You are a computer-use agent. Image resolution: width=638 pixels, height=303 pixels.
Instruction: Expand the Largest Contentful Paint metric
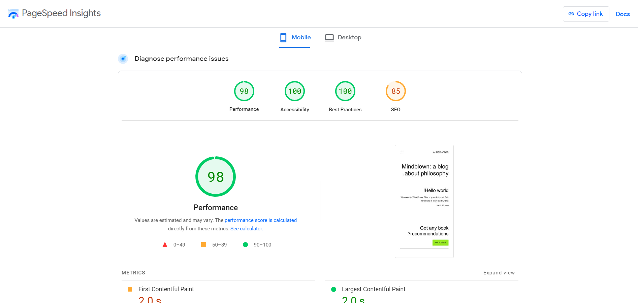click(373, 289)
